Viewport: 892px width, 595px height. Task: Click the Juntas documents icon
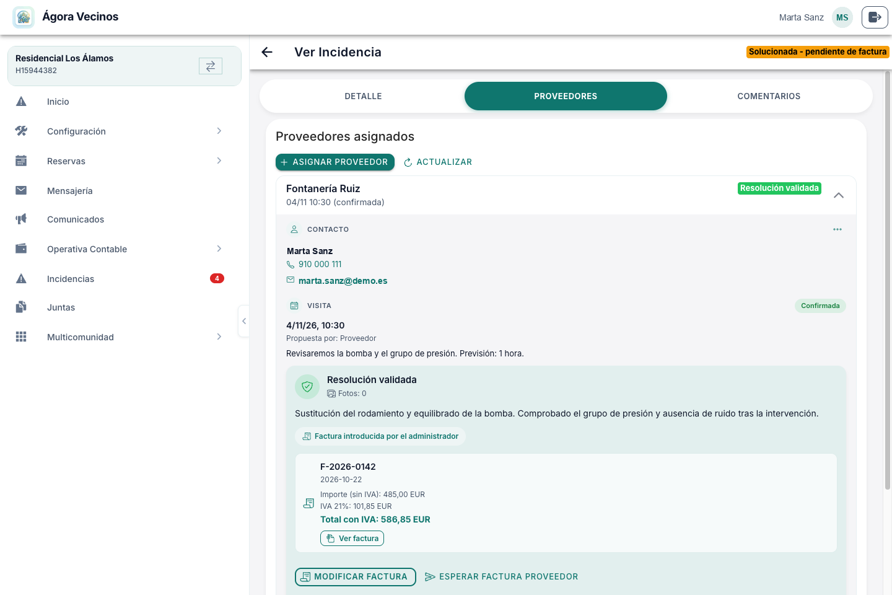[x=21, y=307]
